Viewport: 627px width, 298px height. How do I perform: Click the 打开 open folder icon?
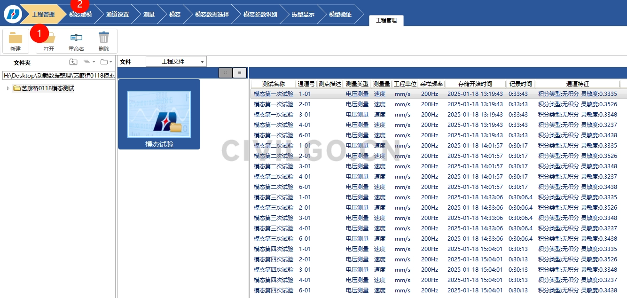click(49, 39)
